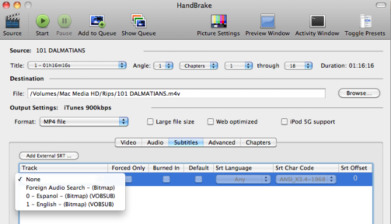Click the Srt Offset column header
The image size is (391, 224).
pyautogui.click(x=356, y=168)
